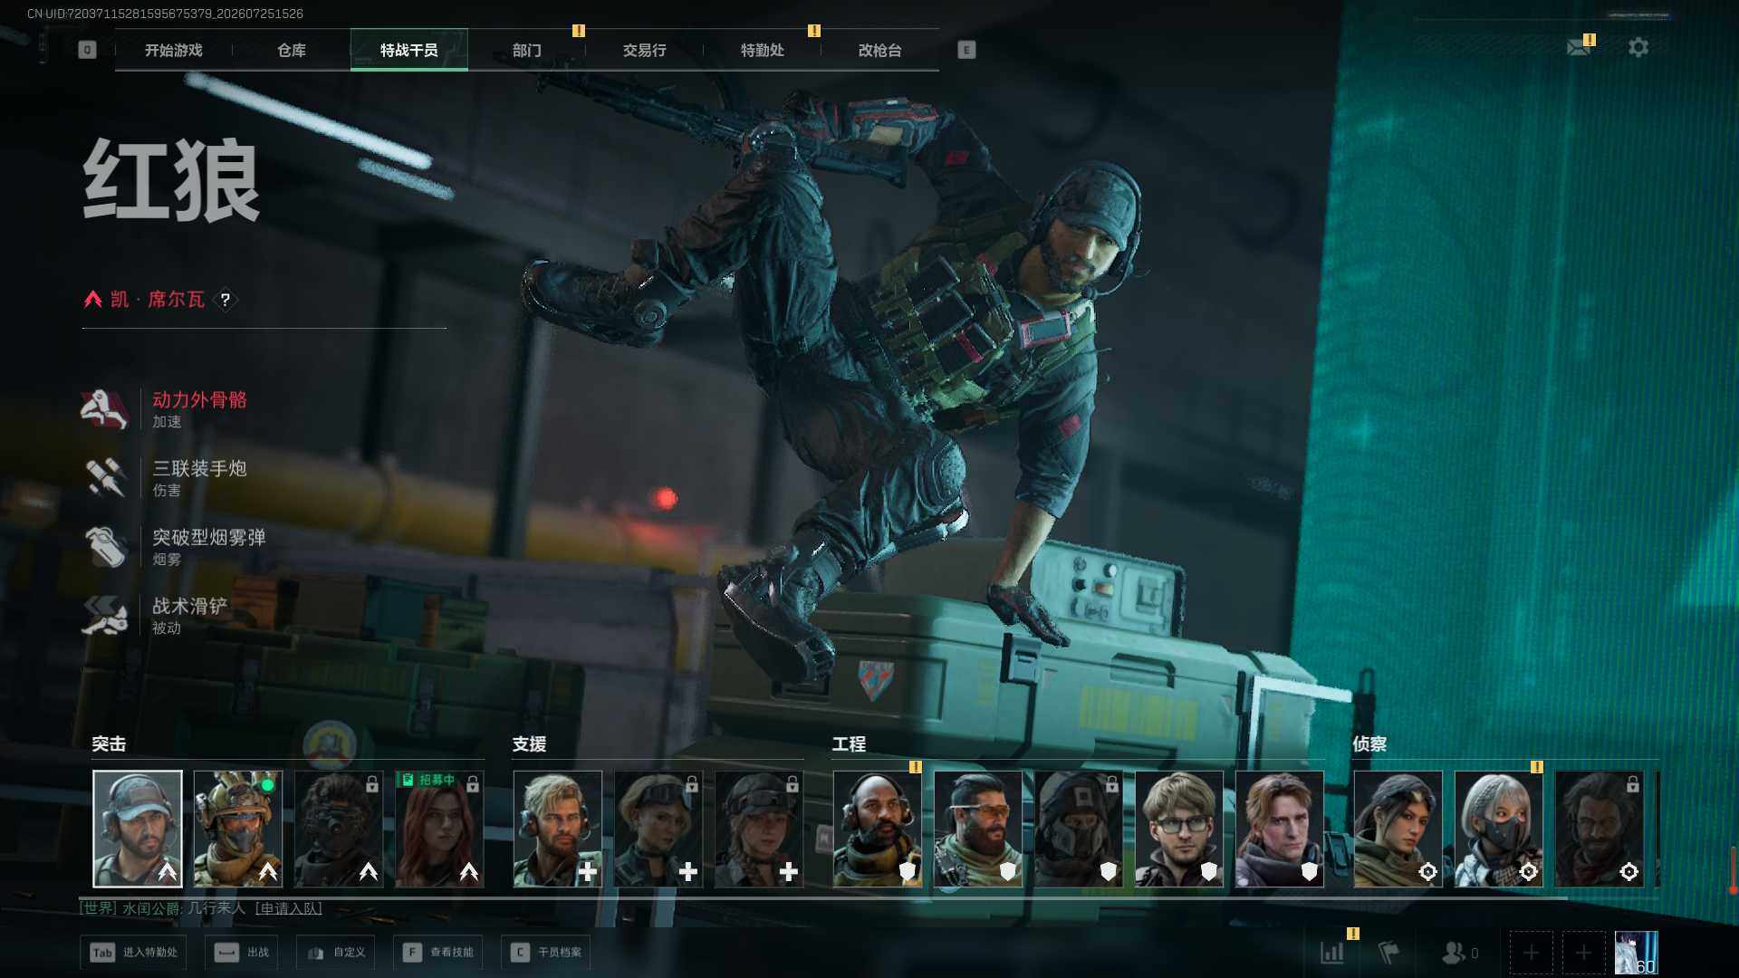Select the bald bearded engineer operator

877,829
